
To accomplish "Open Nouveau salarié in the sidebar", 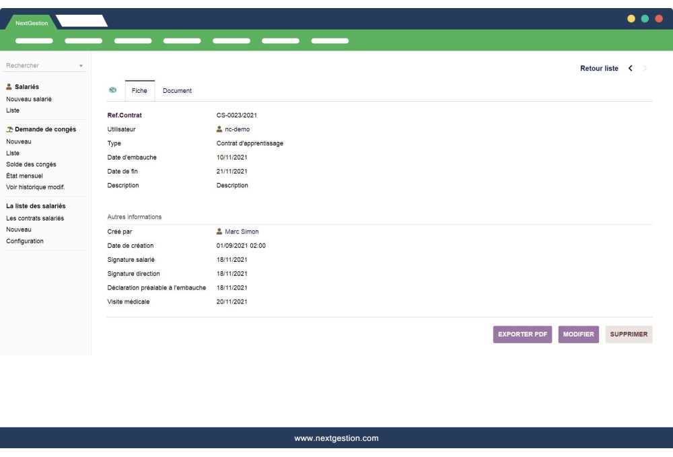I will (29, 99).
